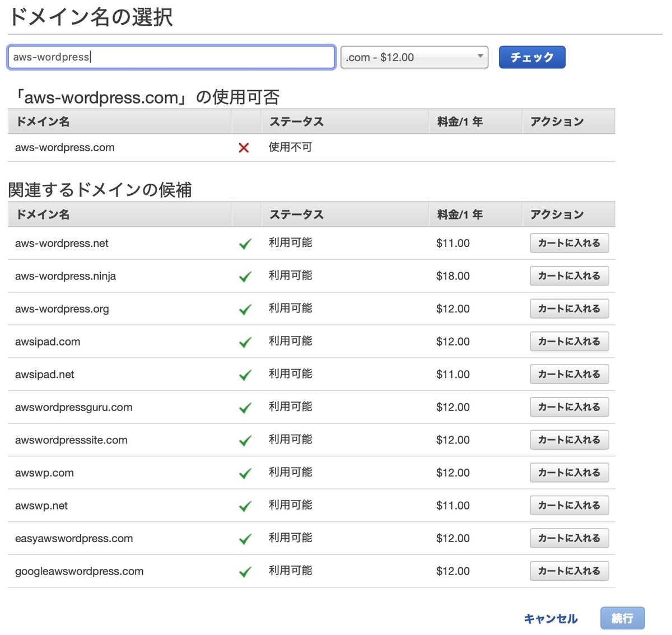Viewport: 672px width, 635px height.
Task: Add awswordpresssite.com to cart
Action: click(569, 440)
